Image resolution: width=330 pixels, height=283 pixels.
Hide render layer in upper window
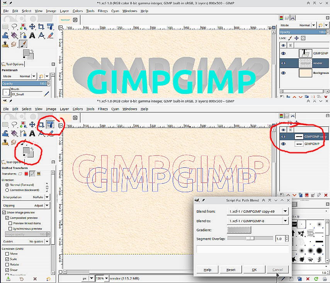coord(284,63)
